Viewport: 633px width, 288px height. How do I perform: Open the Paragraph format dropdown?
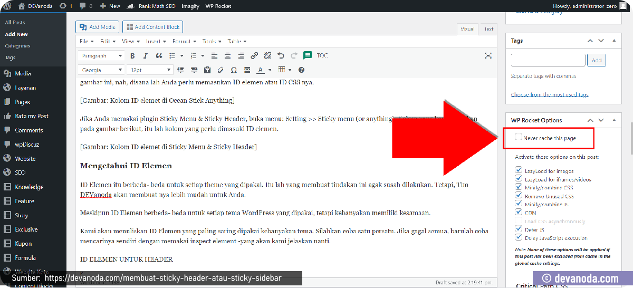(x=101, y=55)
